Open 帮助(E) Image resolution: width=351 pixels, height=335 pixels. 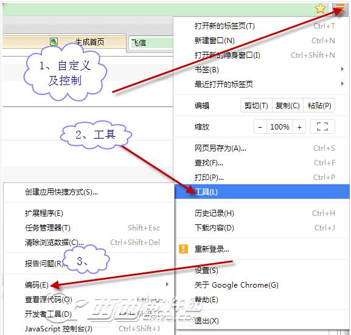click(262, 299)
